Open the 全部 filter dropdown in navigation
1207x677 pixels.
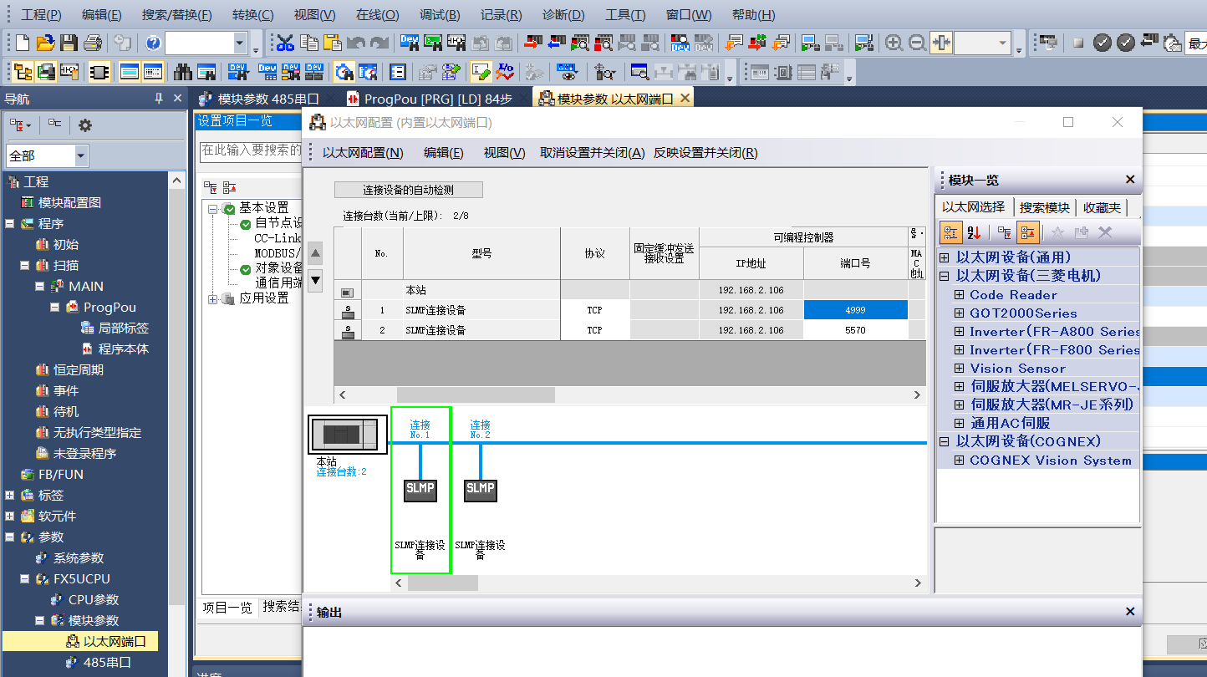80,155
